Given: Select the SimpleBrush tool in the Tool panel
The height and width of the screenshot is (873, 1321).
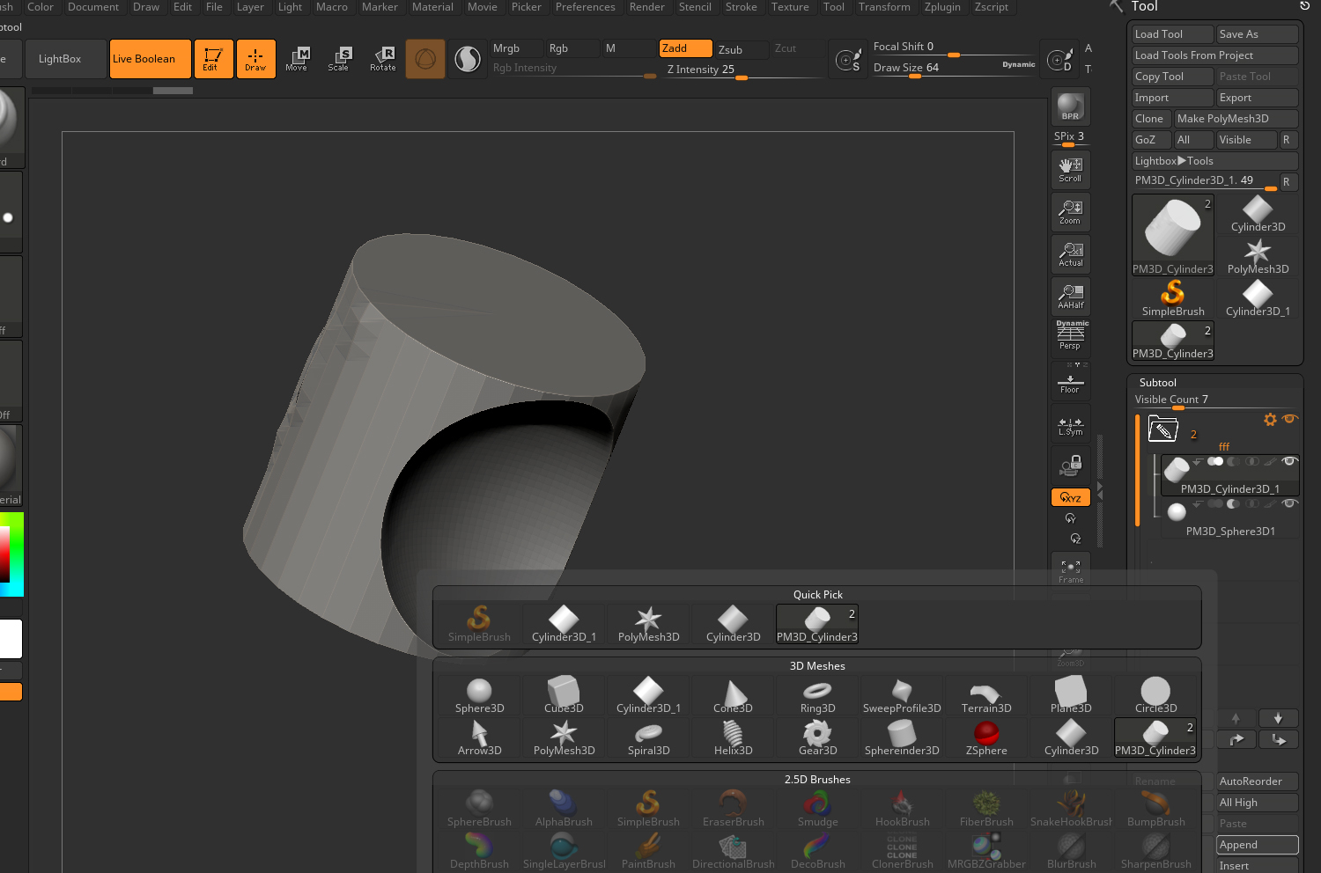Looking at the screenshot, I should [x=1173, y=298].
